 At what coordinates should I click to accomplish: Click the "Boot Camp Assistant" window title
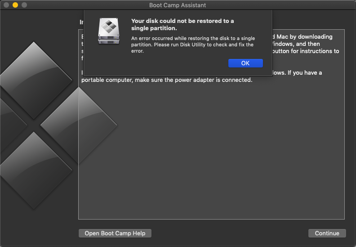pyautogui.click(x=178, y=5)
